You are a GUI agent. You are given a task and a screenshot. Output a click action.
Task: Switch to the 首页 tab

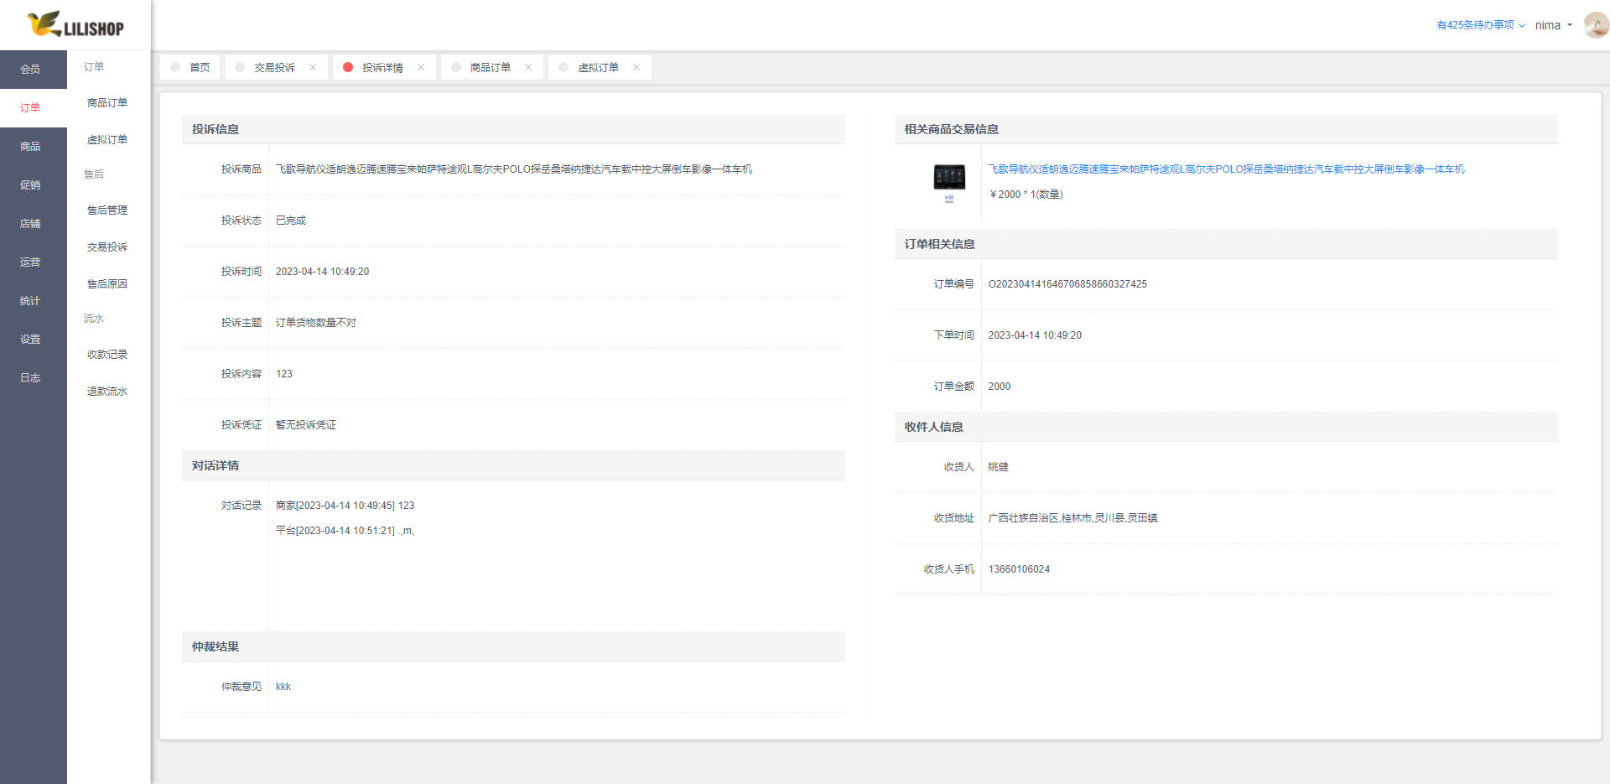click(x=190, y=67)
